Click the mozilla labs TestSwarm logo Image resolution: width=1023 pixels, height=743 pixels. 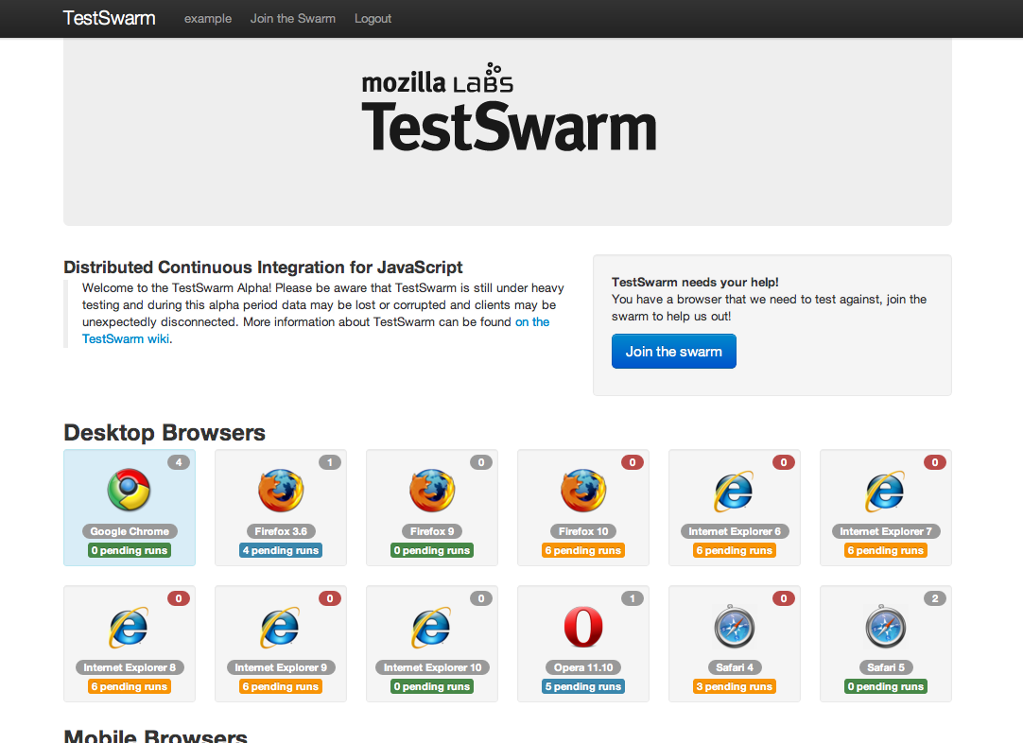coord(509,109)
